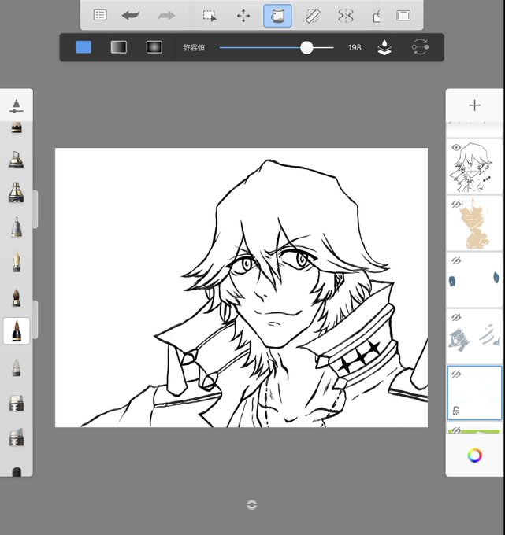Hide the line art layer eye
Viewport: 505px width, 535px height.
tap(456, 147)
